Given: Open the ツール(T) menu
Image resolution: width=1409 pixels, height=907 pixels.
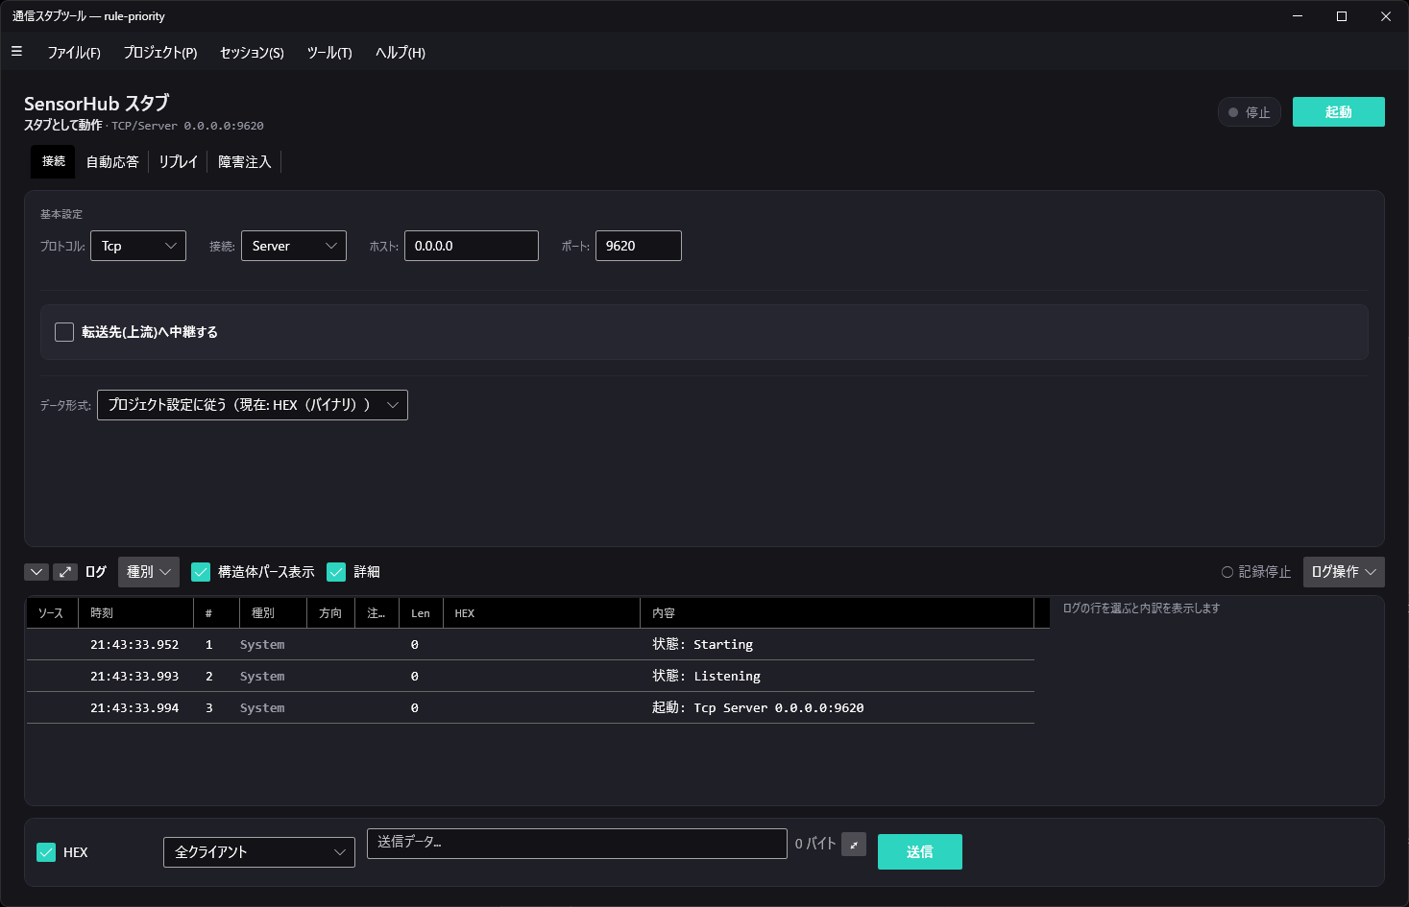Looking at the screenshot, I should click(329, 53).
